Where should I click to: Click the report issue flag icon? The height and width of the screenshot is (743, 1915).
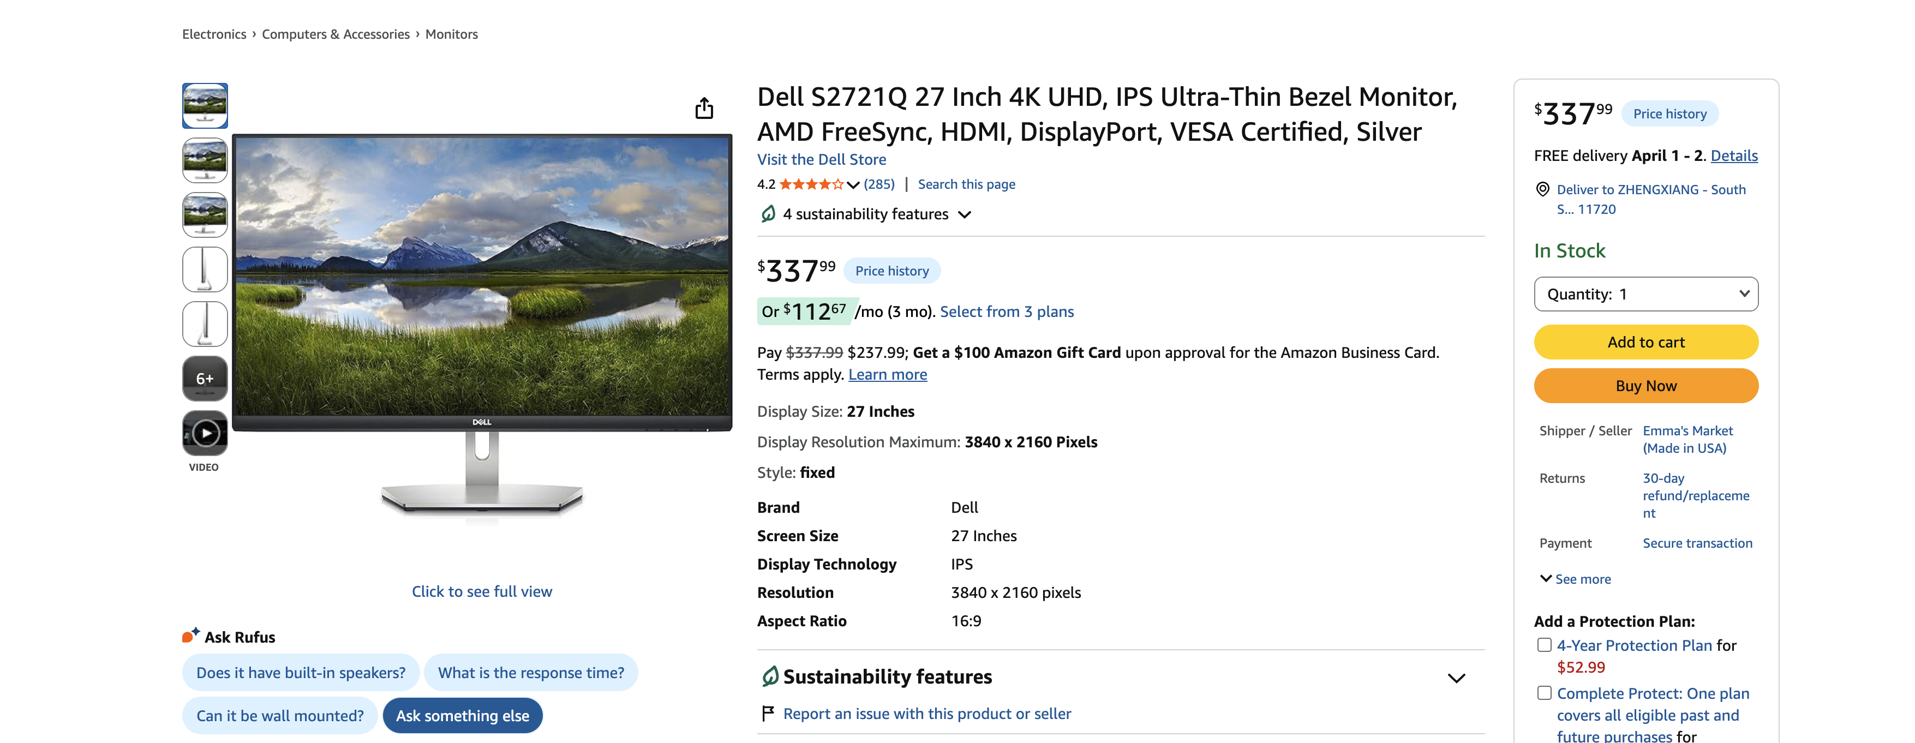768,714
